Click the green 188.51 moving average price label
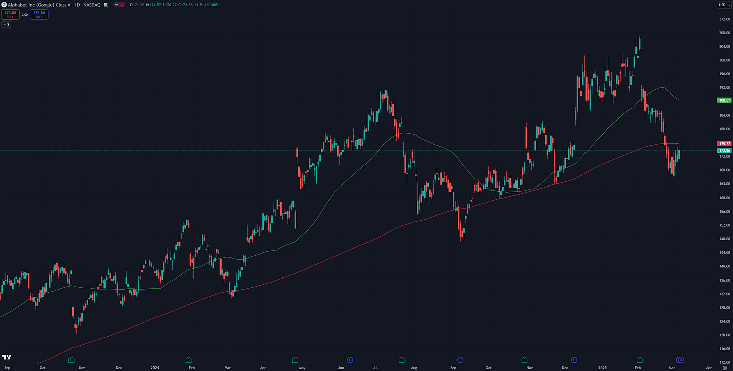 [723, 100]
